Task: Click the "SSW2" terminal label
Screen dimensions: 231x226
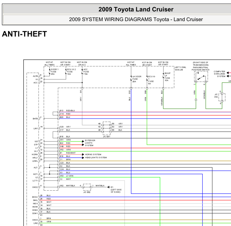Action: click(x=35, y=210)
